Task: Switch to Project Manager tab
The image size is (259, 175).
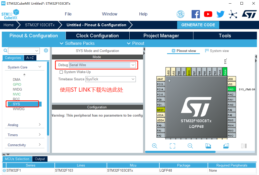Action: pyautogui.click(x=161, y=36)
